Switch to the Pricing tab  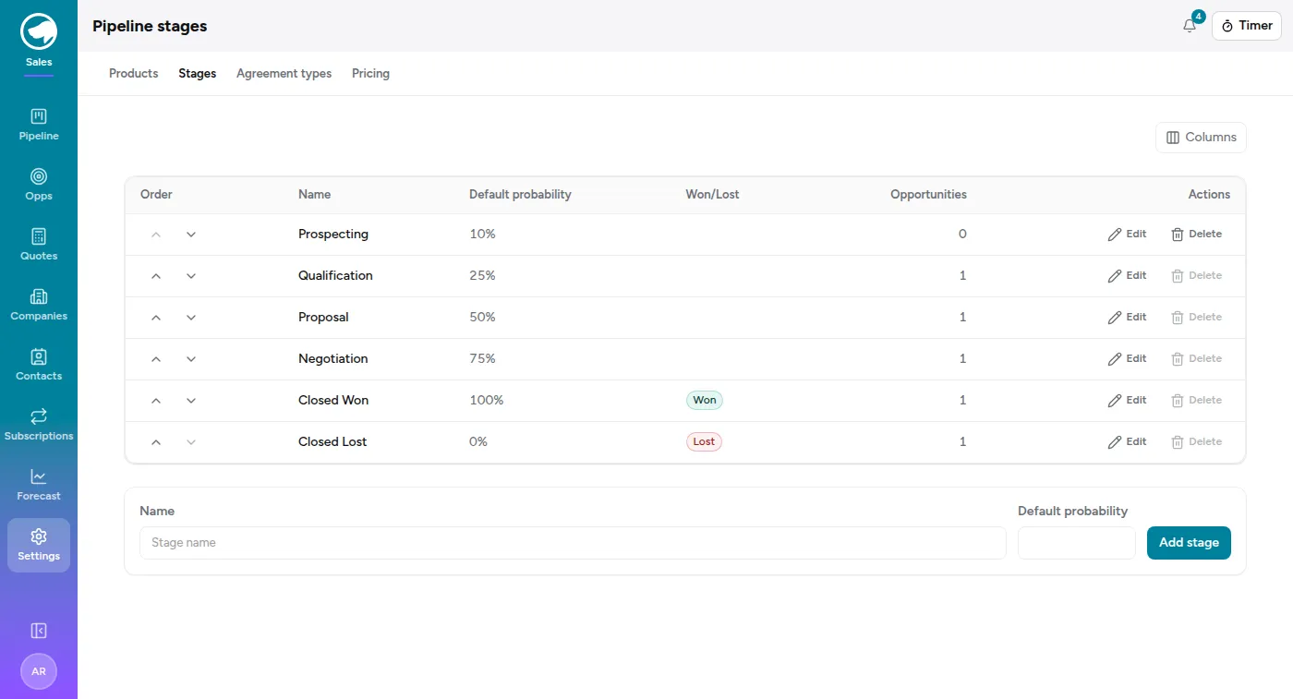pos(370,74)
